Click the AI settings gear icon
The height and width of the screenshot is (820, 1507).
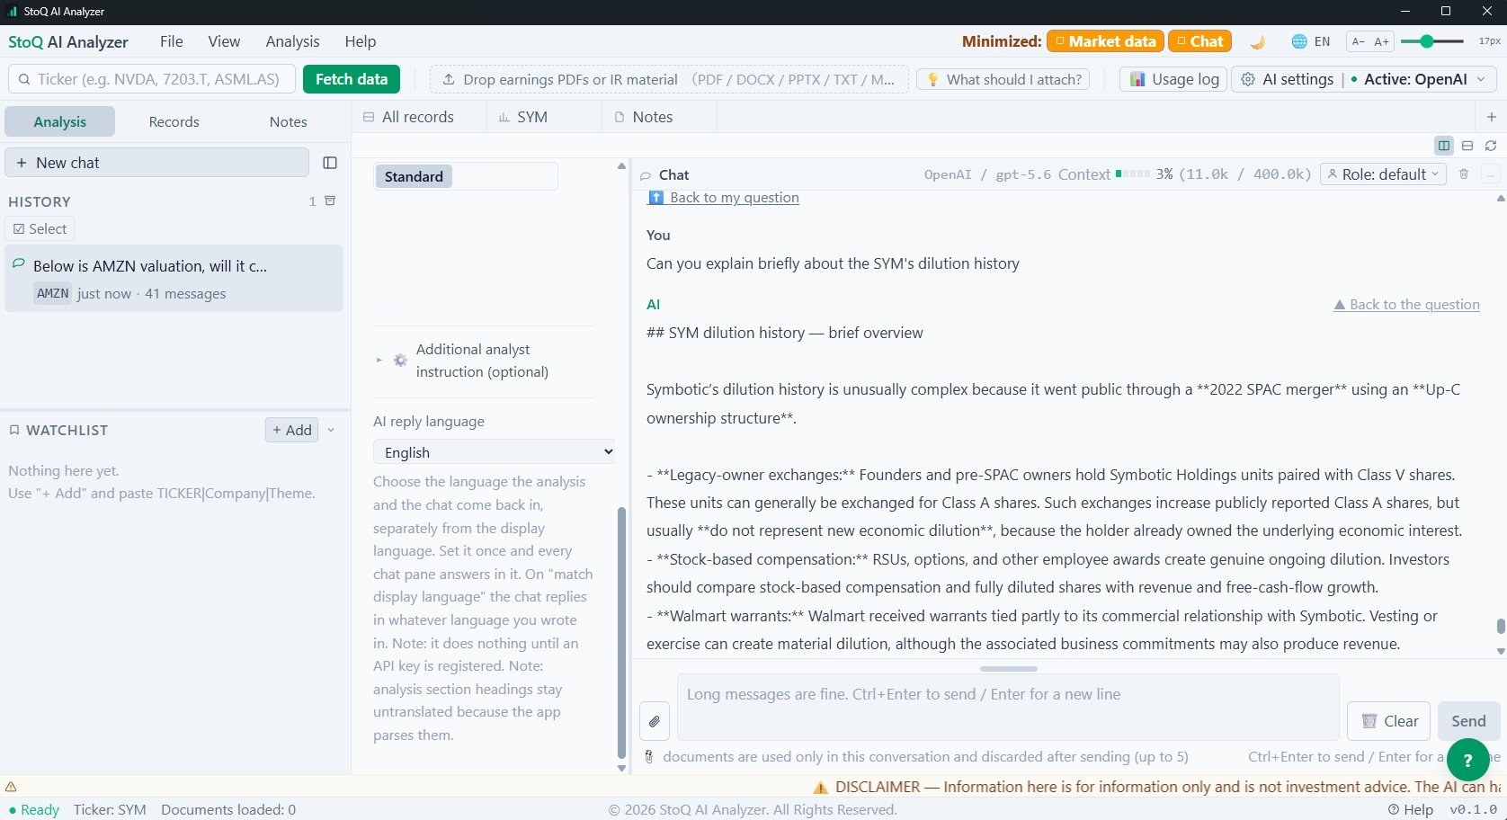point(1248,79)
